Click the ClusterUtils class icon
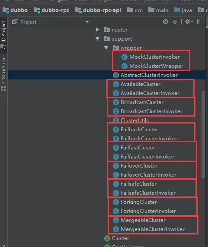 coord(116,120)
